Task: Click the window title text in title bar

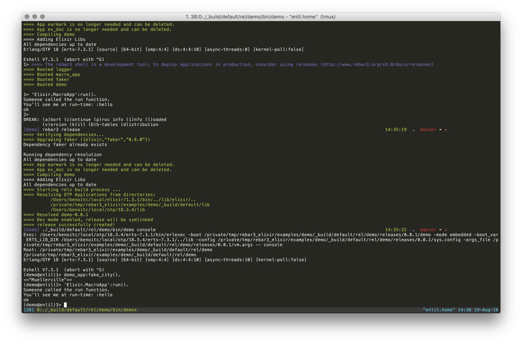Action: coord(260,17)
